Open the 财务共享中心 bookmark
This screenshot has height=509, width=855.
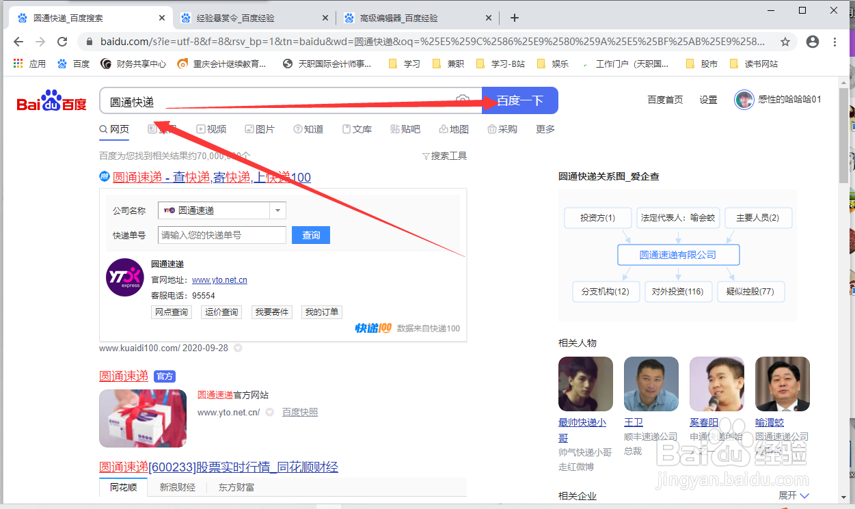[x=133, y=64]
